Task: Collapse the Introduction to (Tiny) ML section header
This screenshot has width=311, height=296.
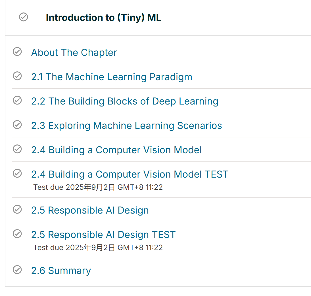Action: coord(103,18)
